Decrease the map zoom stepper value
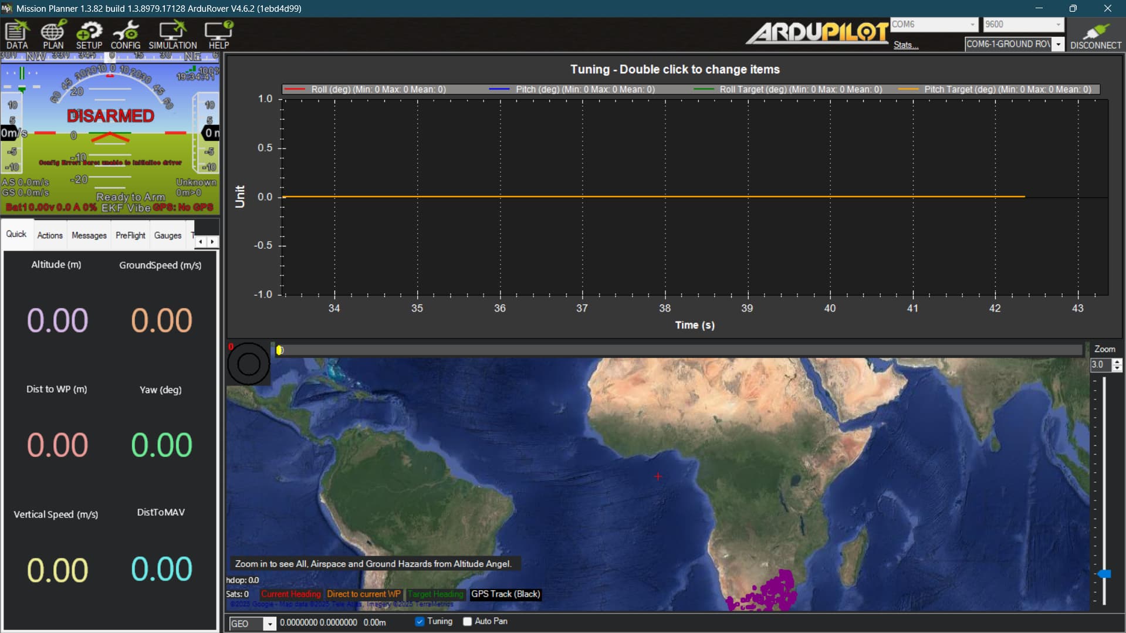Viewport: 1126px width, 633px height. coord(1117,368)
